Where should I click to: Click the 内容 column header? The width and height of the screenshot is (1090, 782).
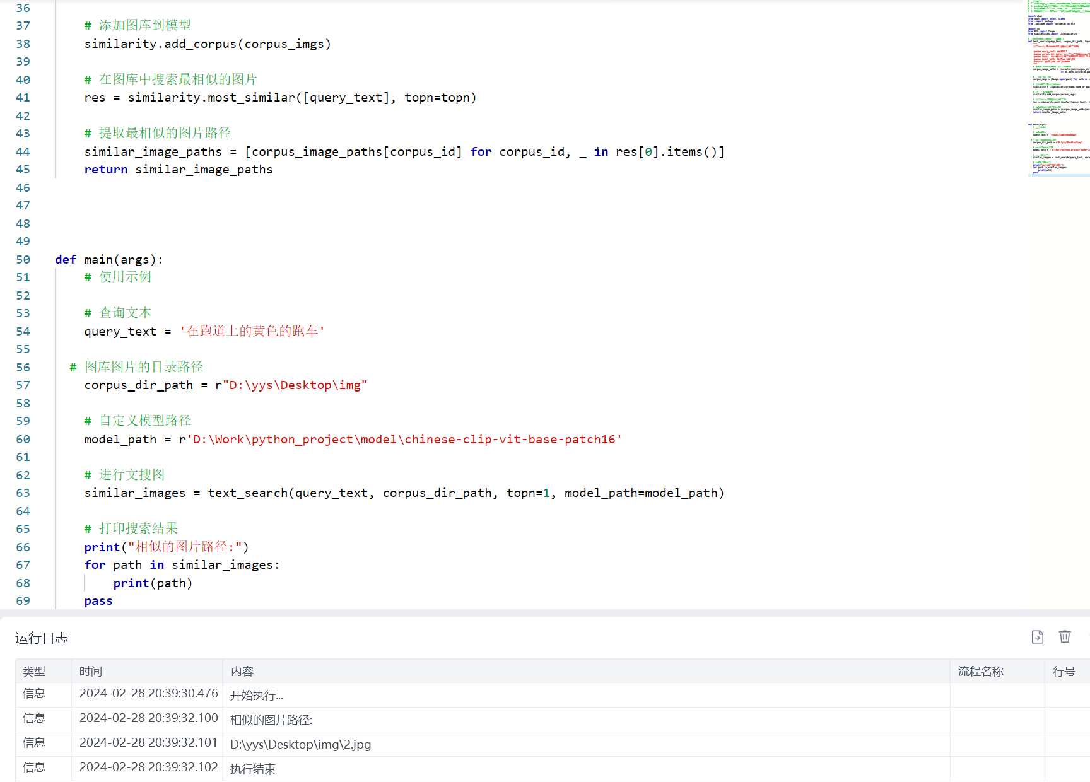coord(242,672)
